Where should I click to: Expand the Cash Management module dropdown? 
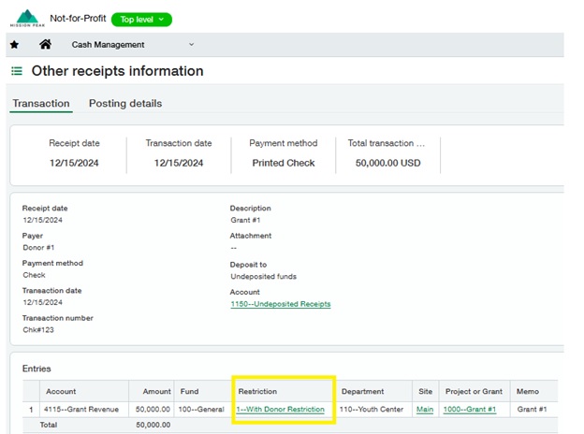pyautogui.click(x=191, y=44)
